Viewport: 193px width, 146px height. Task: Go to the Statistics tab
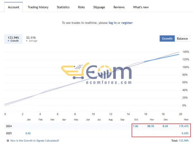point(63,7)
